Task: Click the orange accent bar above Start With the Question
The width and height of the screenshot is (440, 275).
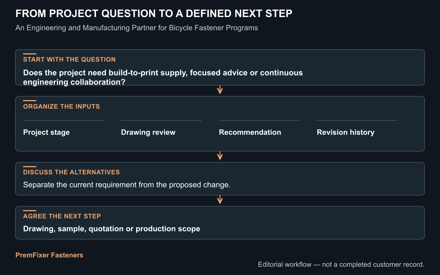Action: coord(30,54)
